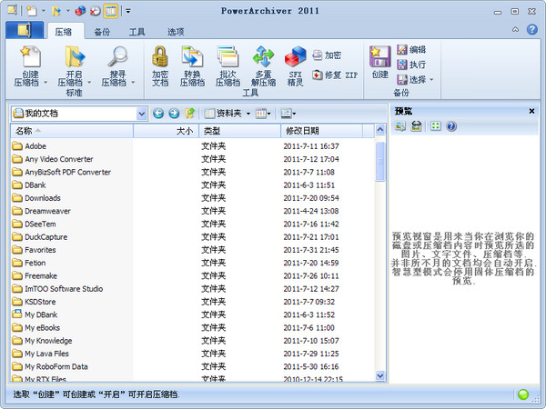Click the first preview pane toolbar icon
Viewport: 546px width, 409px height.
click(400, 126)
